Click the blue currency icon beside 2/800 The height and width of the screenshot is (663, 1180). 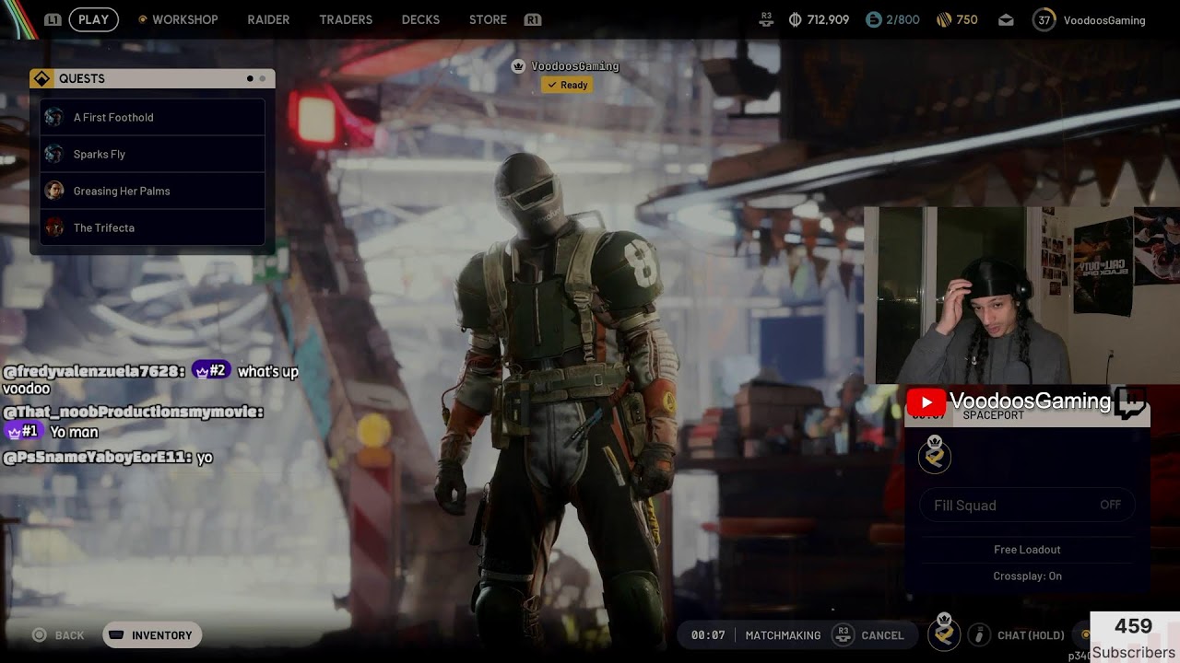click(873, 19)
